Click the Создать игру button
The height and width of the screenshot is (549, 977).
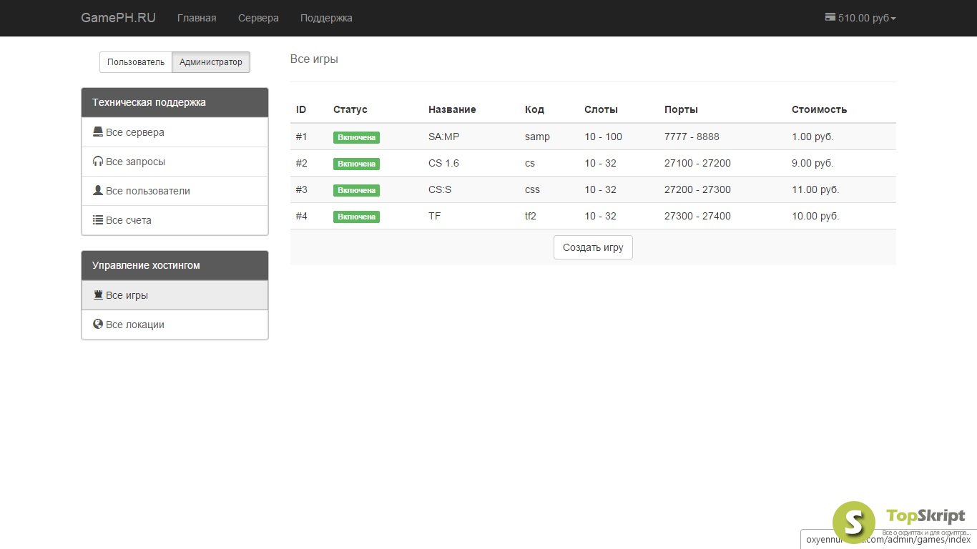pyautogui.click(x=593, y=247)
